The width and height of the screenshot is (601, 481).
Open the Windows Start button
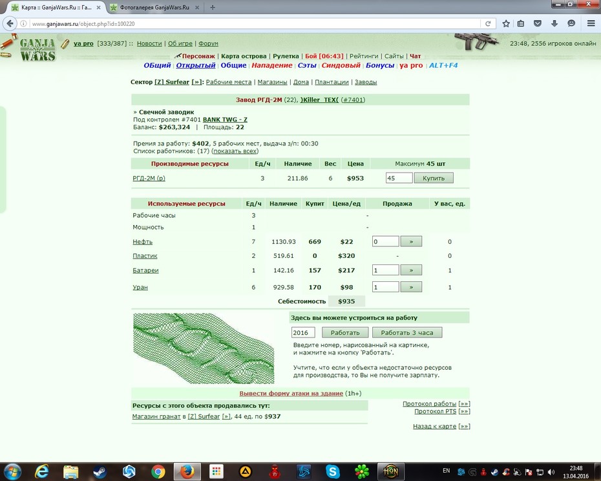point(12,472)
